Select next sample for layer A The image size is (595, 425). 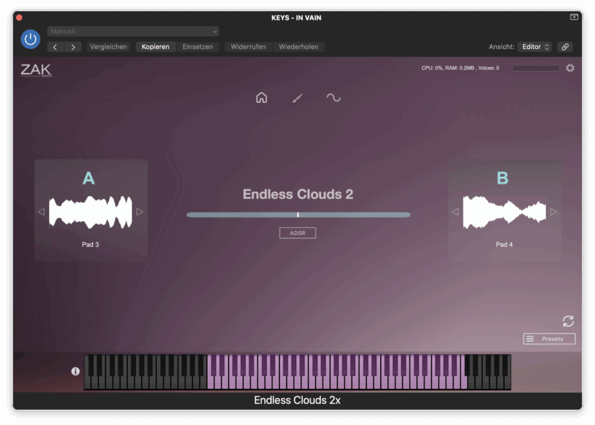click(x=139, y=212)
